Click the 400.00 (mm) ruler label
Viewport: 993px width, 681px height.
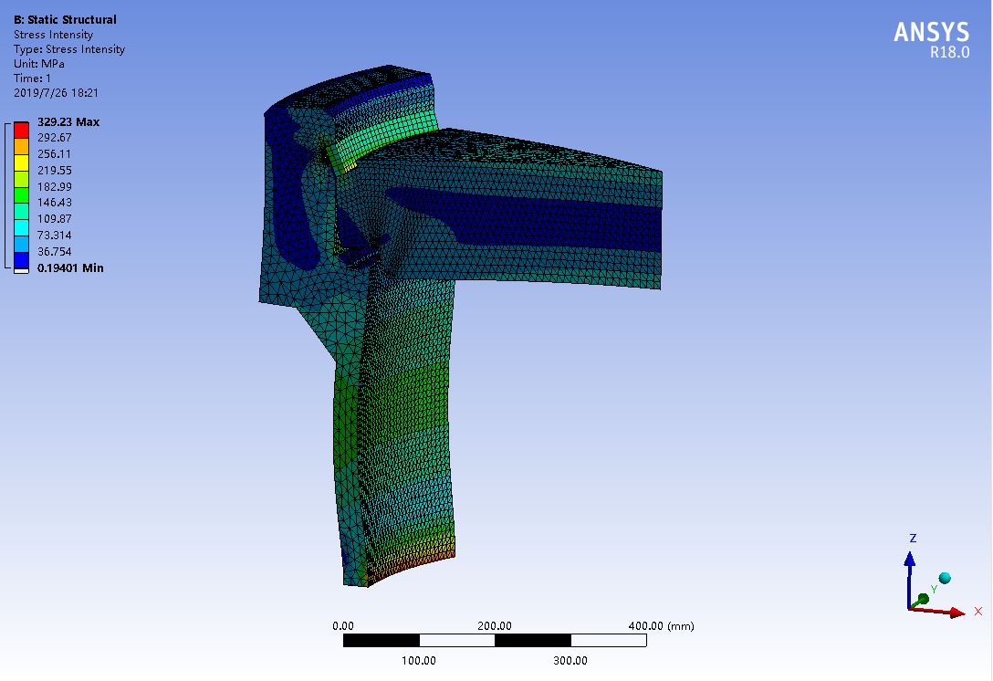point(661,626)
